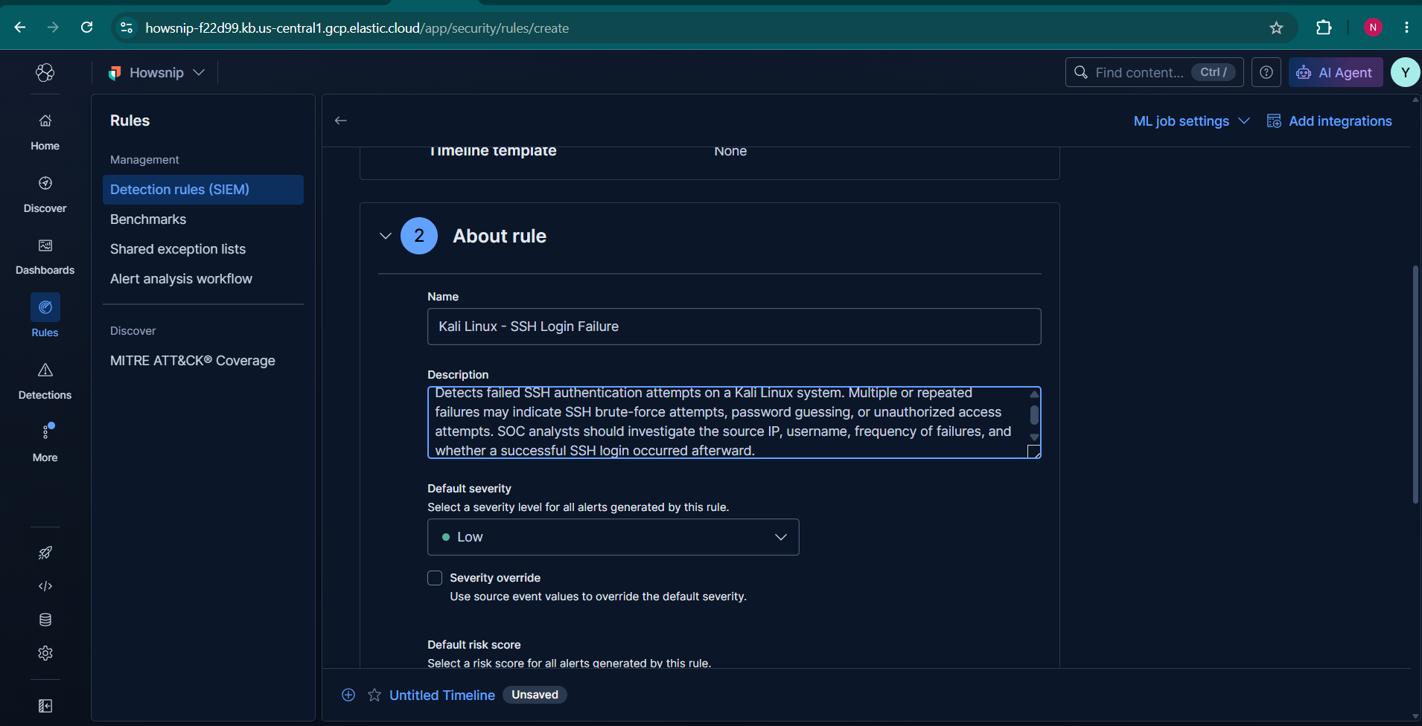
Task: Click the Description resize handle corner
Action: tap(1034, 452)
